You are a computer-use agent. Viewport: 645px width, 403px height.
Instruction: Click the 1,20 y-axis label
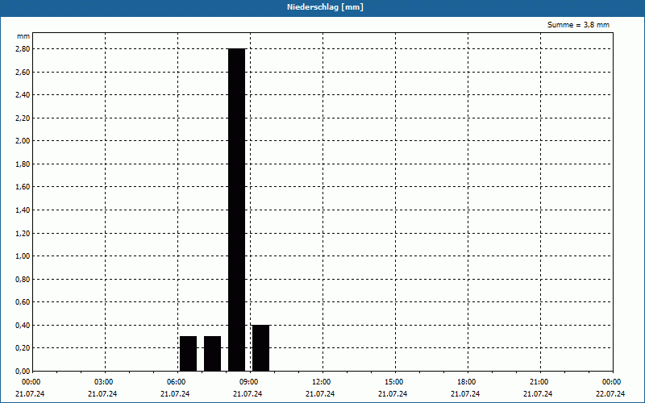point(23,233)
